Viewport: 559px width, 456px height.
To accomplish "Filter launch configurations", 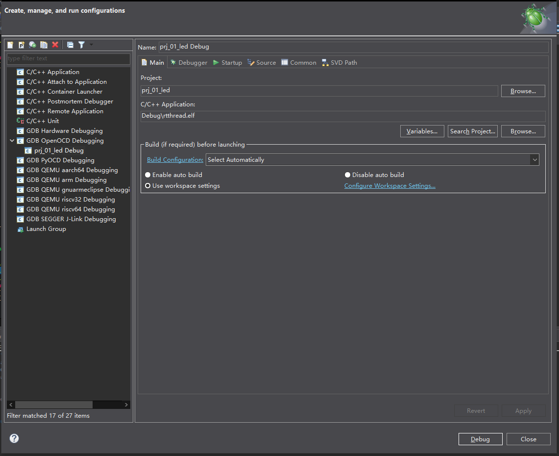I will (81, 45).
